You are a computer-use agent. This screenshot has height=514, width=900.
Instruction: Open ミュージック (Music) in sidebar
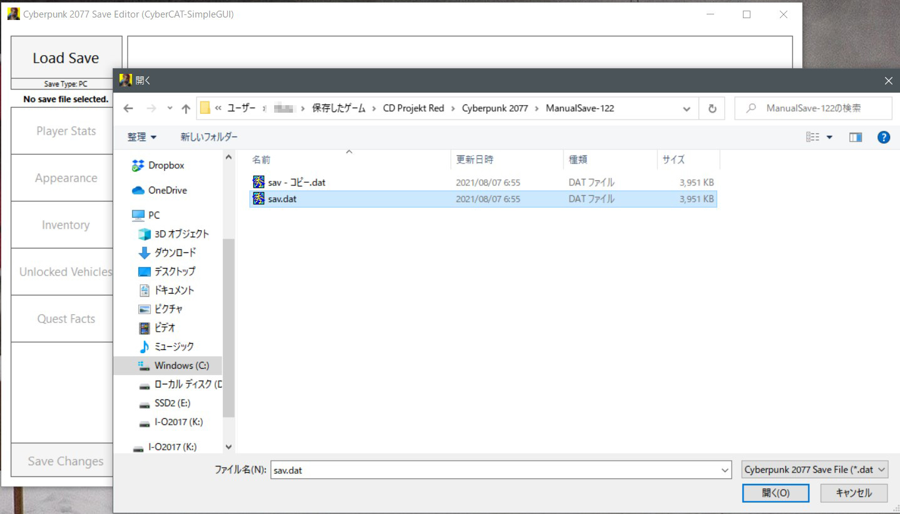pos(174,346)
